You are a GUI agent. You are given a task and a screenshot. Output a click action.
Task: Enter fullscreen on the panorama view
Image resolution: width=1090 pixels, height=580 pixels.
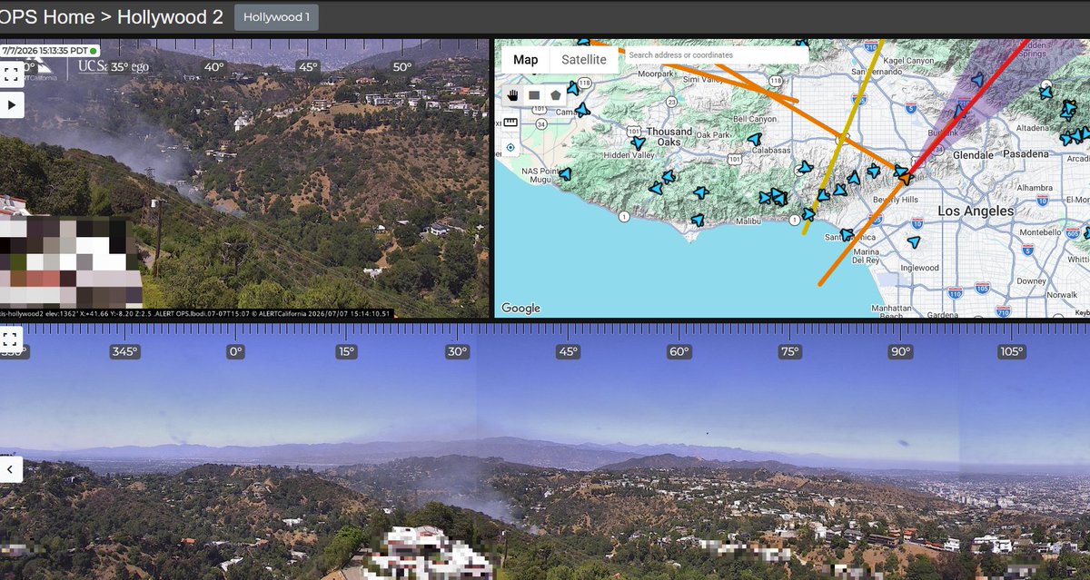click(x=11, y=339)
